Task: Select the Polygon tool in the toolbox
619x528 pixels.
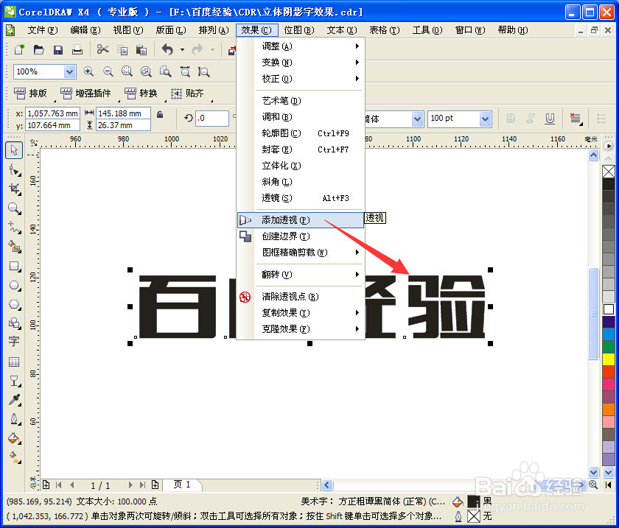Action: (14, 305)
